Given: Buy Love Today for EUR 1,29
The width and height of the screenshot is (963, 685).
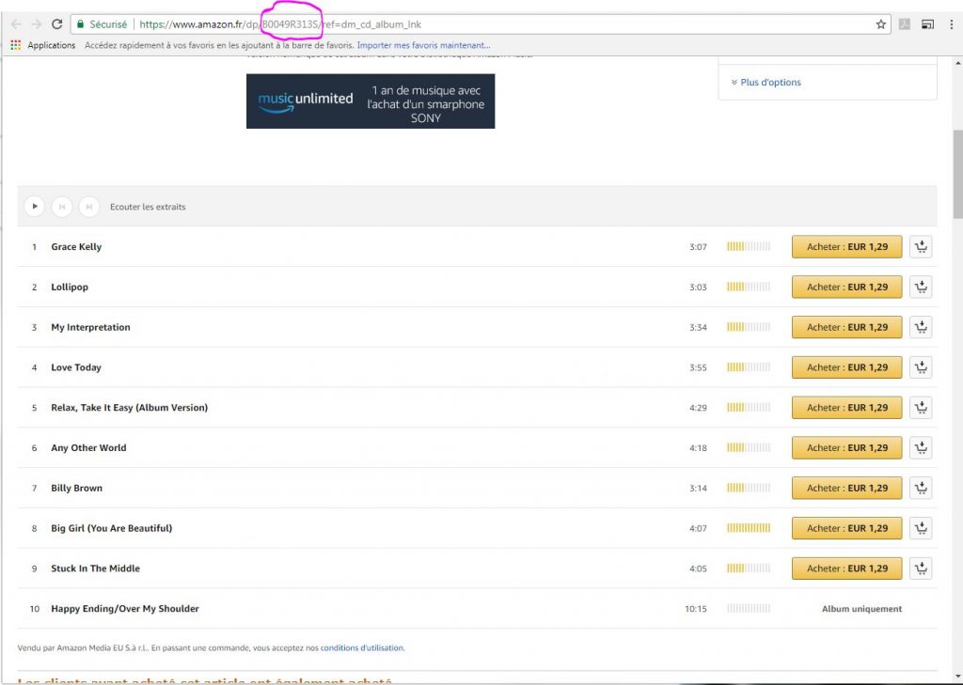Looking at the screenshot, I should point(846,367).
